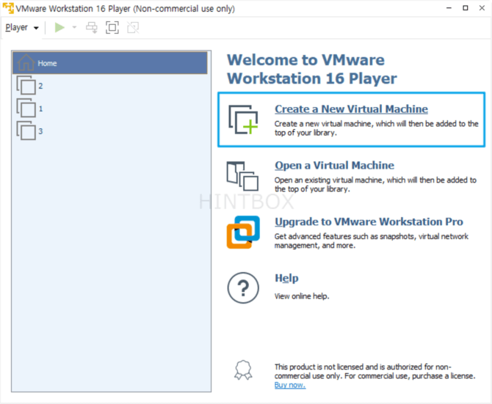Open the Player menu dropdown
The width and height of the screenshot is (492, 404).
tap(22, 28)
